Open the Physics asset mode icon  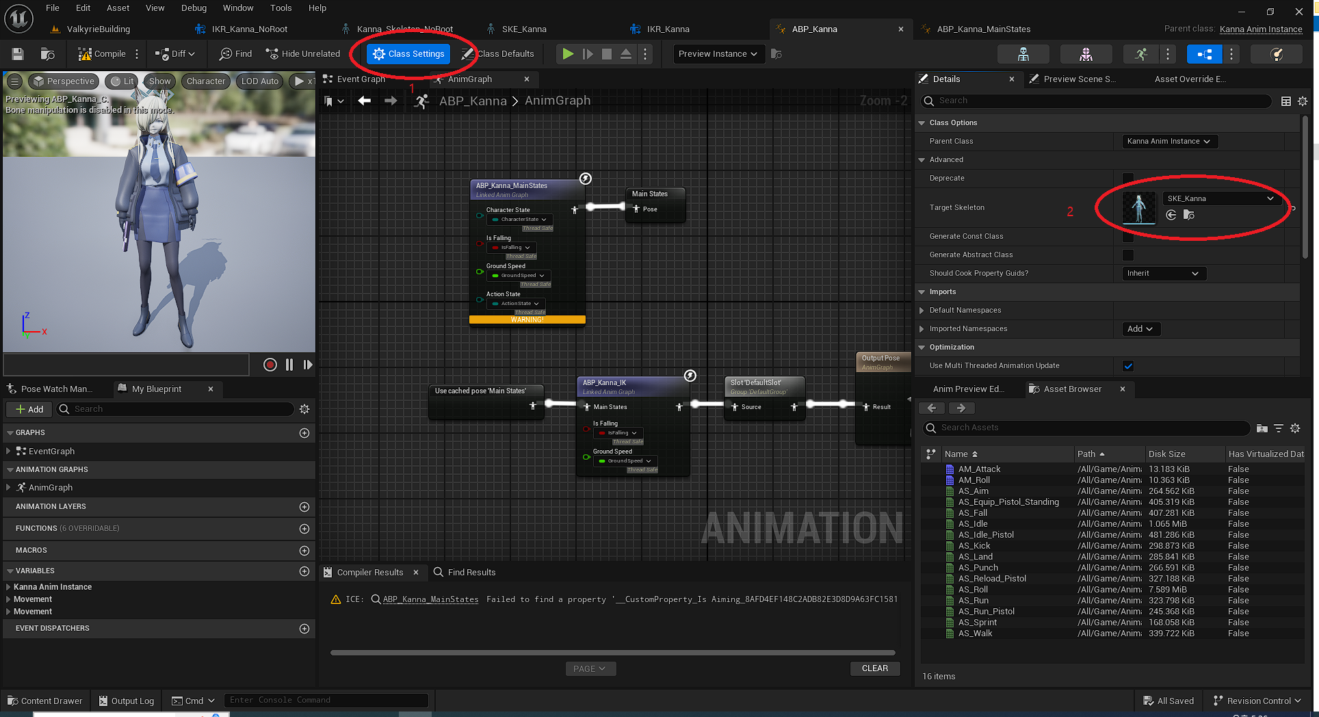pos(1277,54)
